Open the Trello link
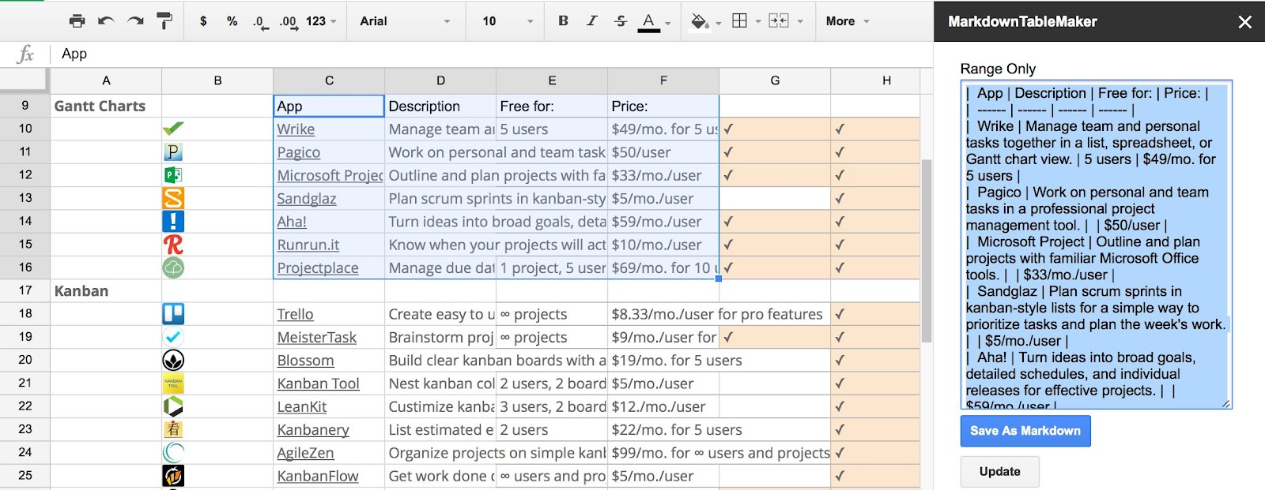Image resolution: width=1265 pixels, height=490 pixels. tap(295, 314)
